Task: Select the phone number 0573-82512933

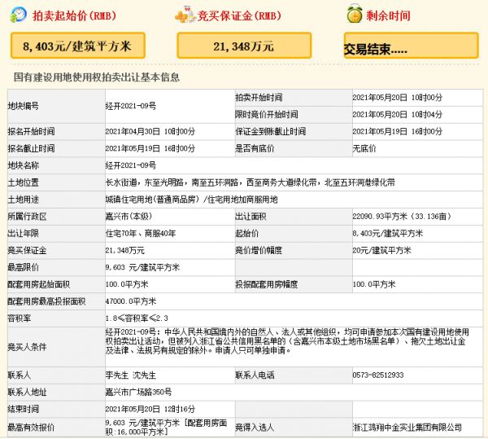Action: (x=378, y=375)
